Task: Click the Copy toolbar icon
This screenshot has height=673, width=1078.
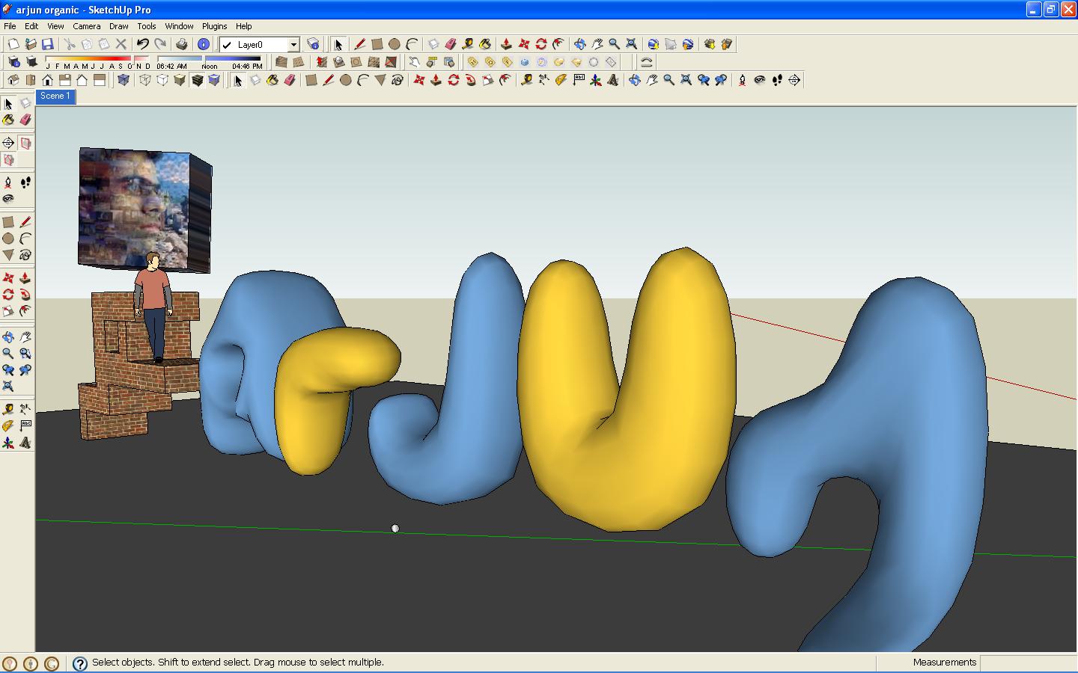Action: [87, 44]
